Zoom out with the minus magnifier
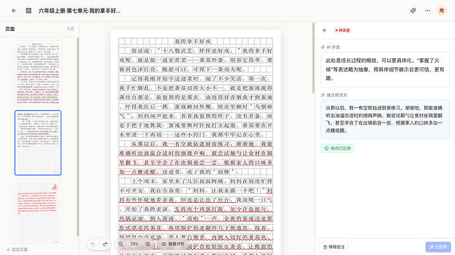Image resolution: width=455 pixels, height=255 pixels. [x=121, y=244]
